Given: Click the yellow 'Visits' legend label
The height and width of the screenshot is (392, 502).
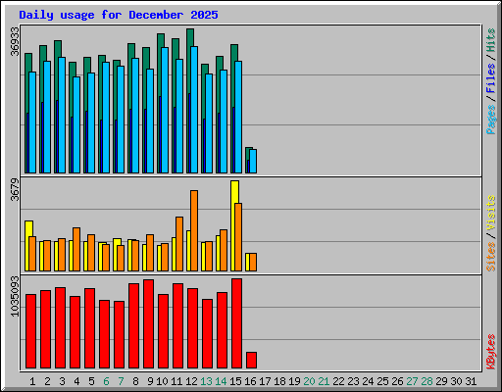Looking at the screenshot, I should click(491, 213).
